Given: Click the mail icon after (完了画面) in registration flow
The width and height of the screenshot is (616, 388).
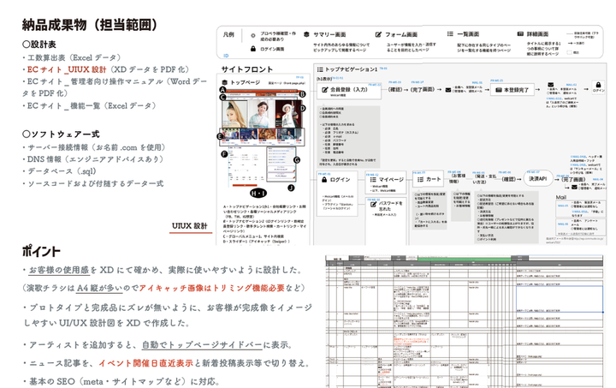Looking at the screenshot, I should (448, 90).
